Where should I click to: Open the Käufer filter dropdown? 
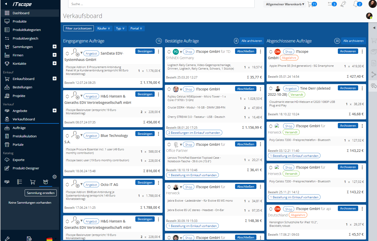coord(104,28)
